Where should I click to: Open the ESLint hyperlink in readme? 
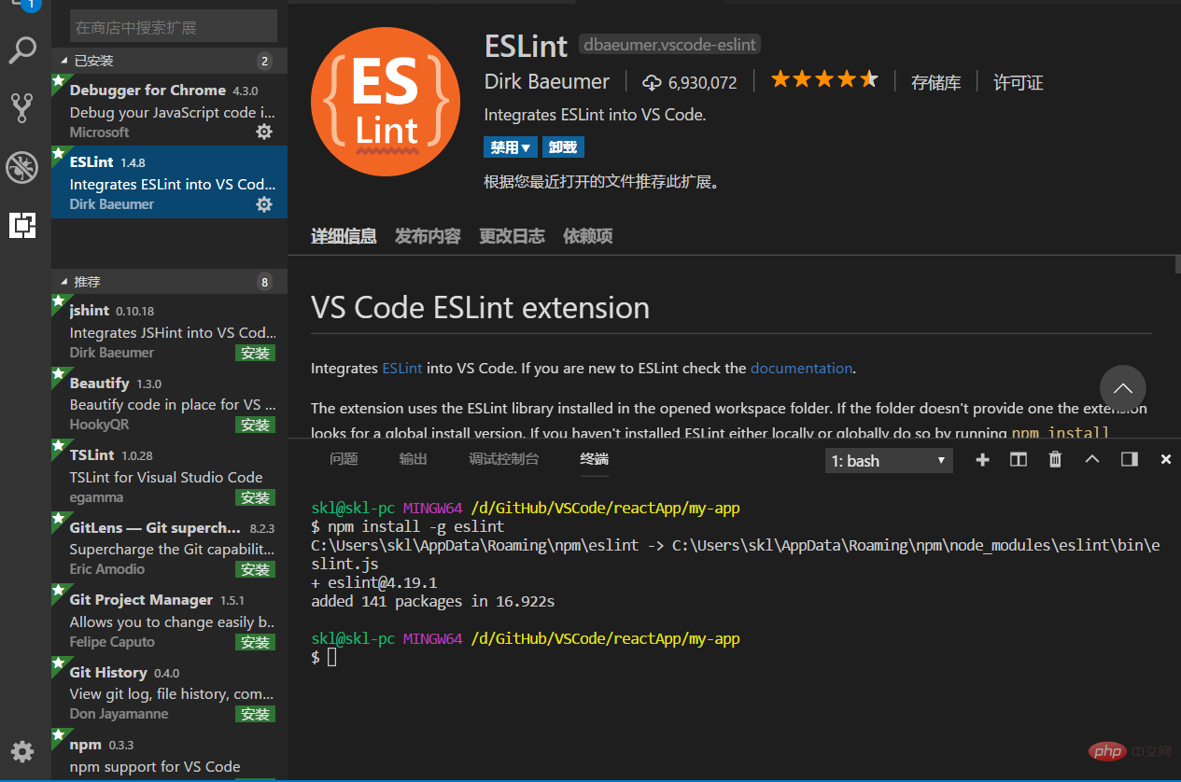click(402, 368)
